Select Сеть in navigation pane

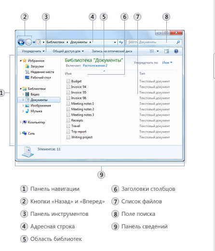[31, 133]
